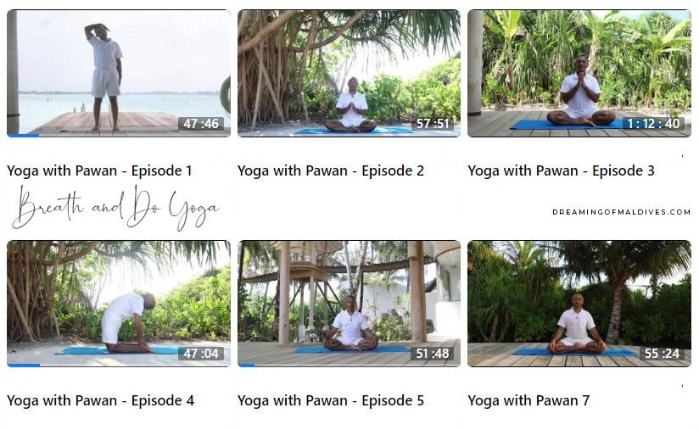This screenshot has width=699, height=430.
Task: Click the Yoga with Pawan - Episode 2 title
Action: (x=330, y=170)
